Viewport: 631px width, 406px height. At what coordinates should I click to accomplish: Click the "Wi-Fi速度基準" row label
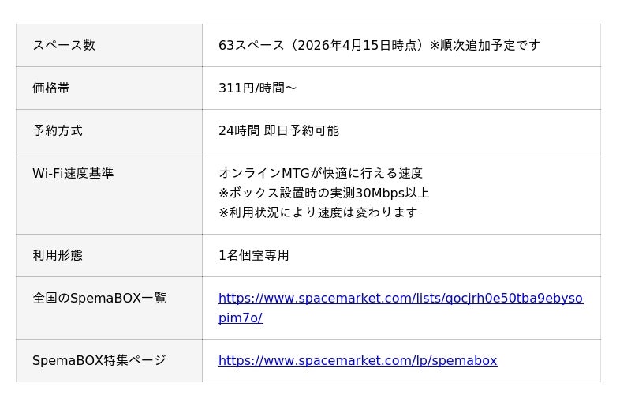point(73,174)
